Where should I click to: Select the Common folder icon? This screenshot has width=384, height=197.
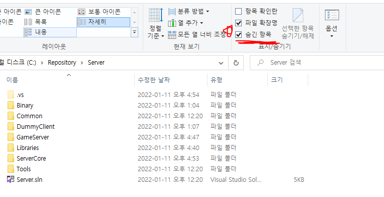[x=11, y=116]
